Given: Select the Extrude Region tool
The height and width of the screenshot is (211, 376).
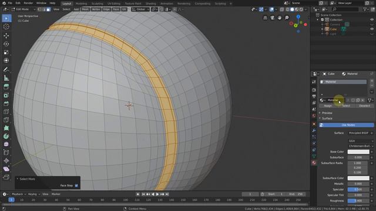Looking at the screenshot, I should click(6, 87).
